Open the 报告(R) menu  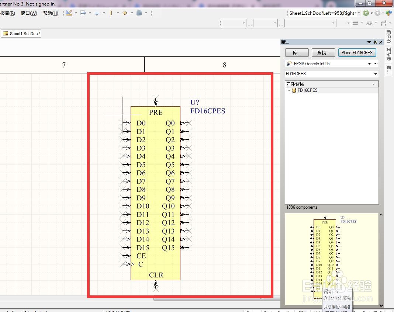[7, 13]
